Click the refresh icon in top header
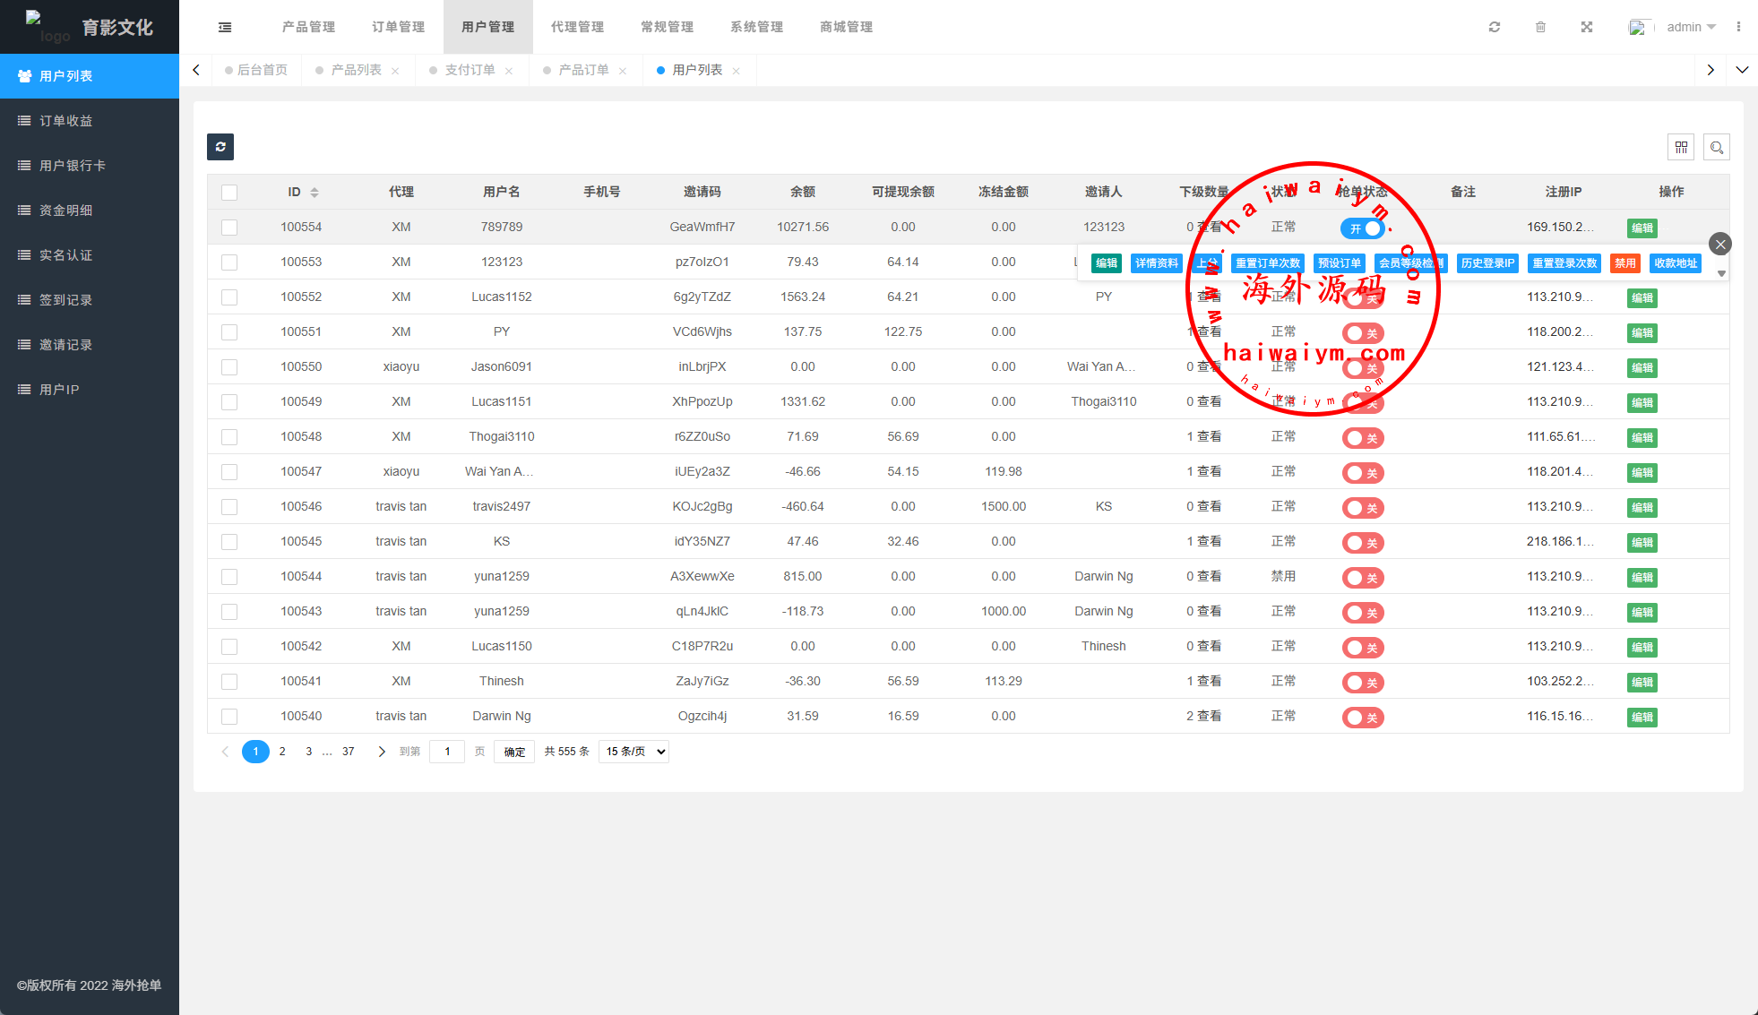 pos(1494,27)
